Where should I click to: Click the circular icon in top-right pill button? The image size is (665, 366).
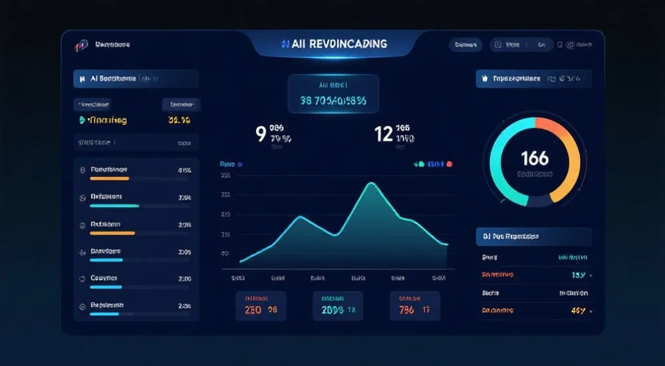[499, 45]
